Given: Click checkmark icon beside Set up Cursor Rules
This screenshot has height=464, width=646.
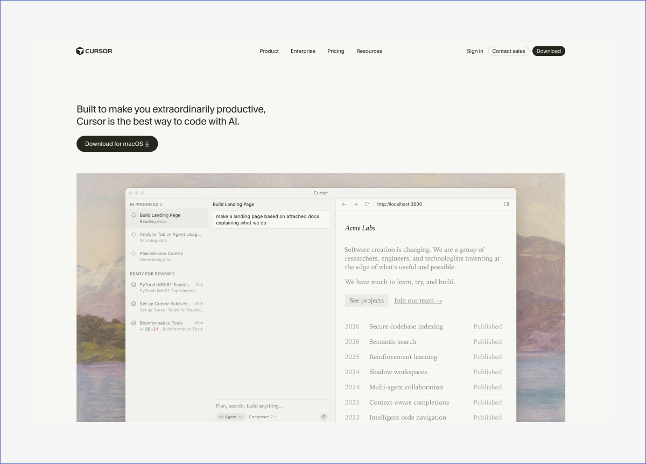Looking at the screenshot, I should 134,304.
